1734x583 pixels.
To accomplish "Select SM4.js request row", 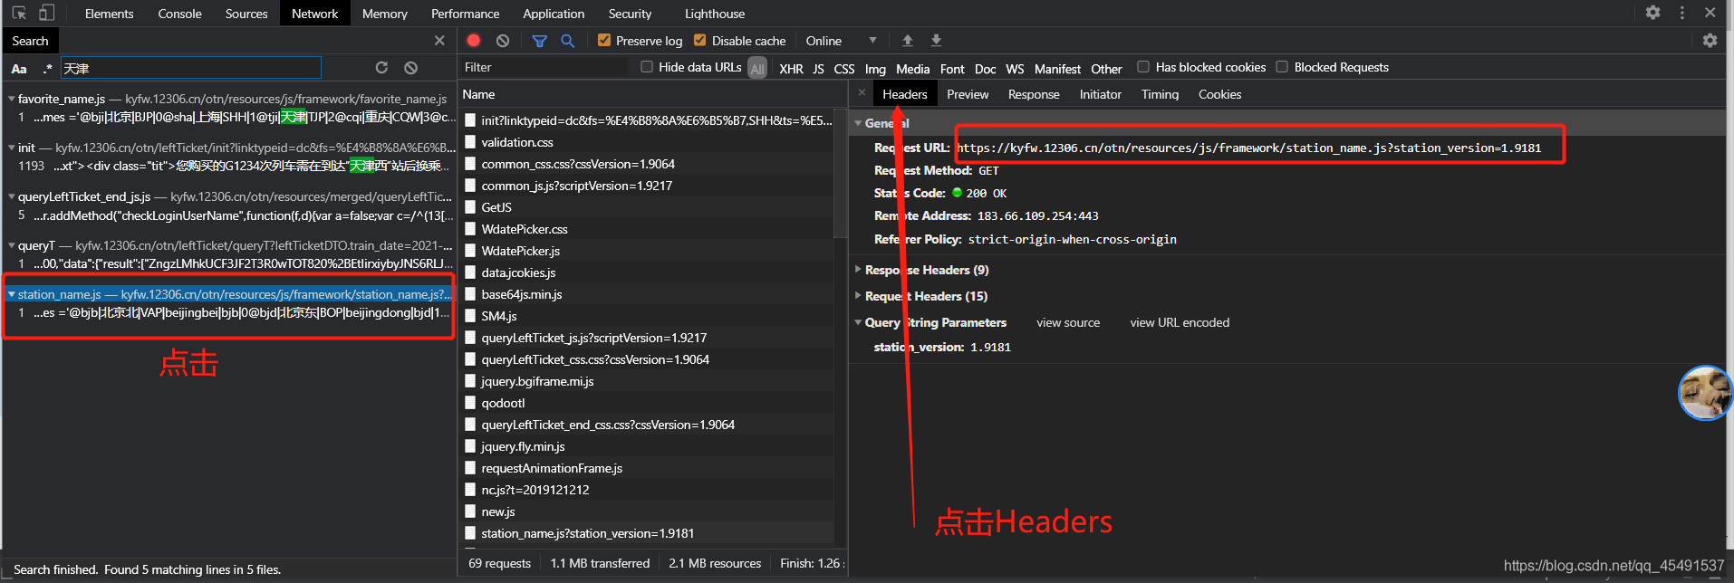I will [x=647, y=316].
